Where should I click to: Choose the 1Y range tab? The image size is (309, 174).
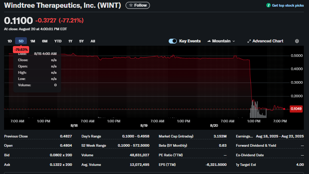pos(70,41)
